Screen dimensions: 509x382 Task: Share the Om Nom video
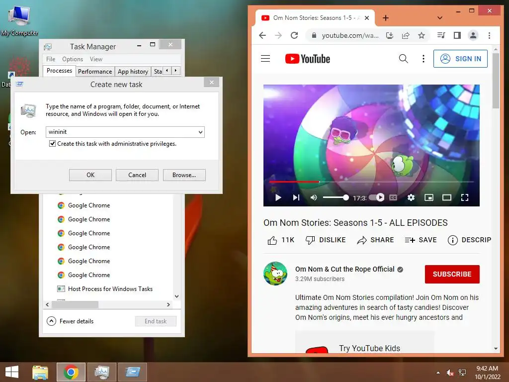[x=375, y=240]
